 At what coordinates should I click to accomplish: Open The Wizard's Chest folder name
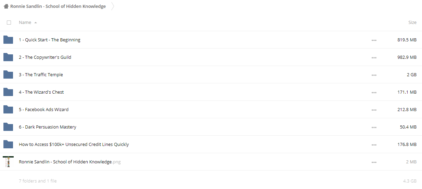pyautogui.click(x=41, y=92)
